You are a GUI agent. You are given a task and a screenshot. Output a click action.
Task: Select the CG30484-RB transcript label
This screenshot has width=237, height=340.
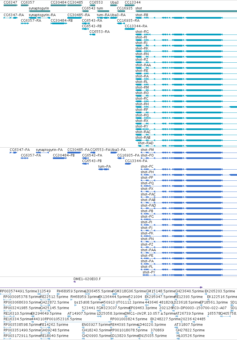[x=62, y=21]
